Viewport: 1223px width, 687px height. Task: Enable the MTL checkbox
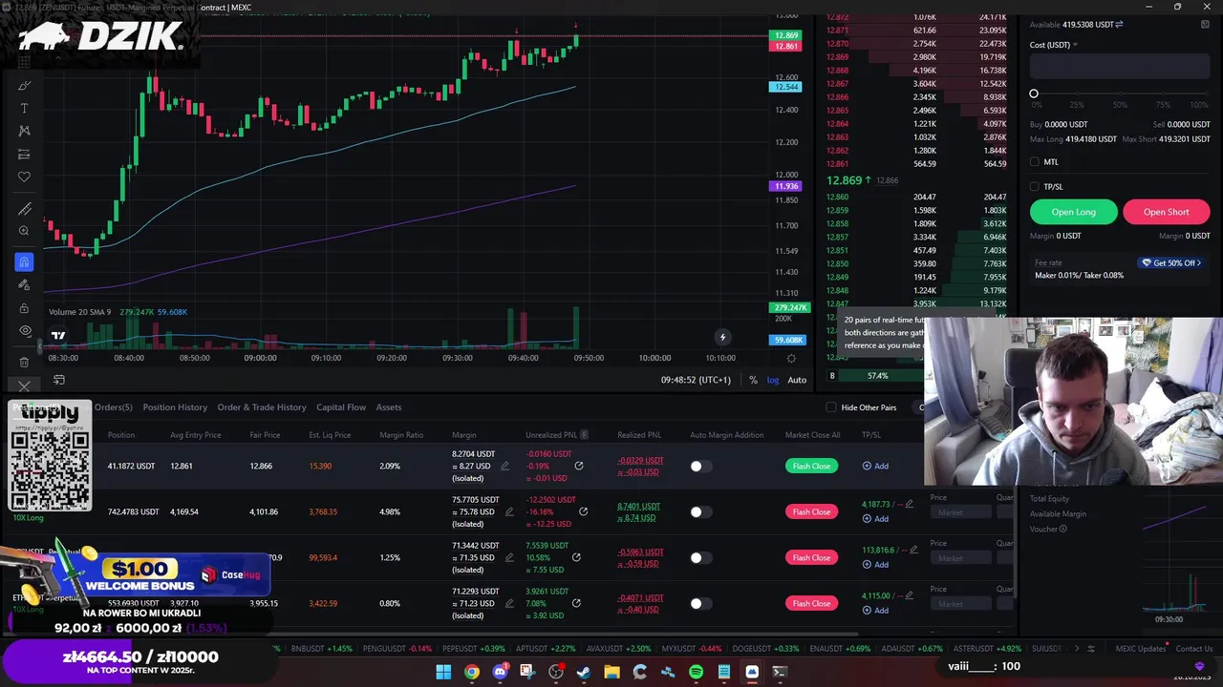pyautogui.click(x=1035, y=162)
